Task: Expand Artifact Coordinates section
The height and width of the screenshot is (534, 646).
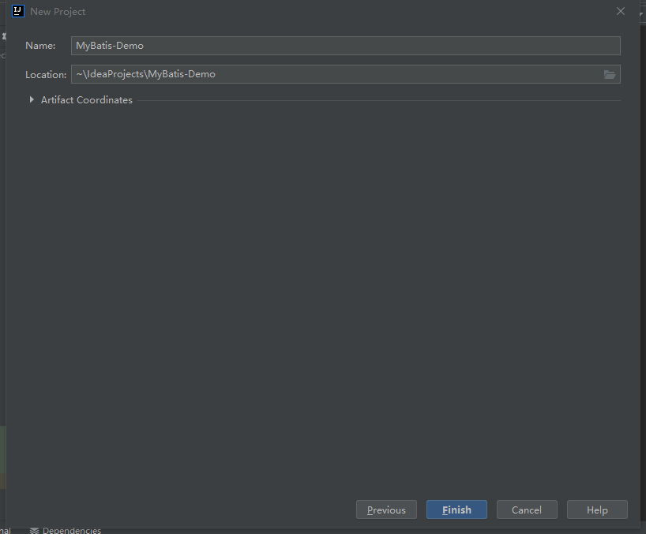Action: pos(32,99)
